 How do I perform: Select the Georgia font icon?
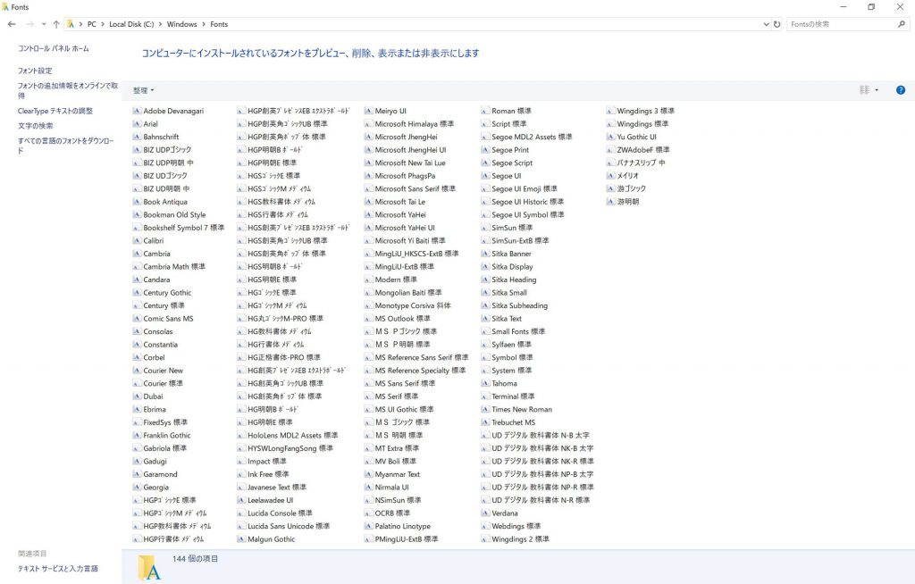pos(137,488)
